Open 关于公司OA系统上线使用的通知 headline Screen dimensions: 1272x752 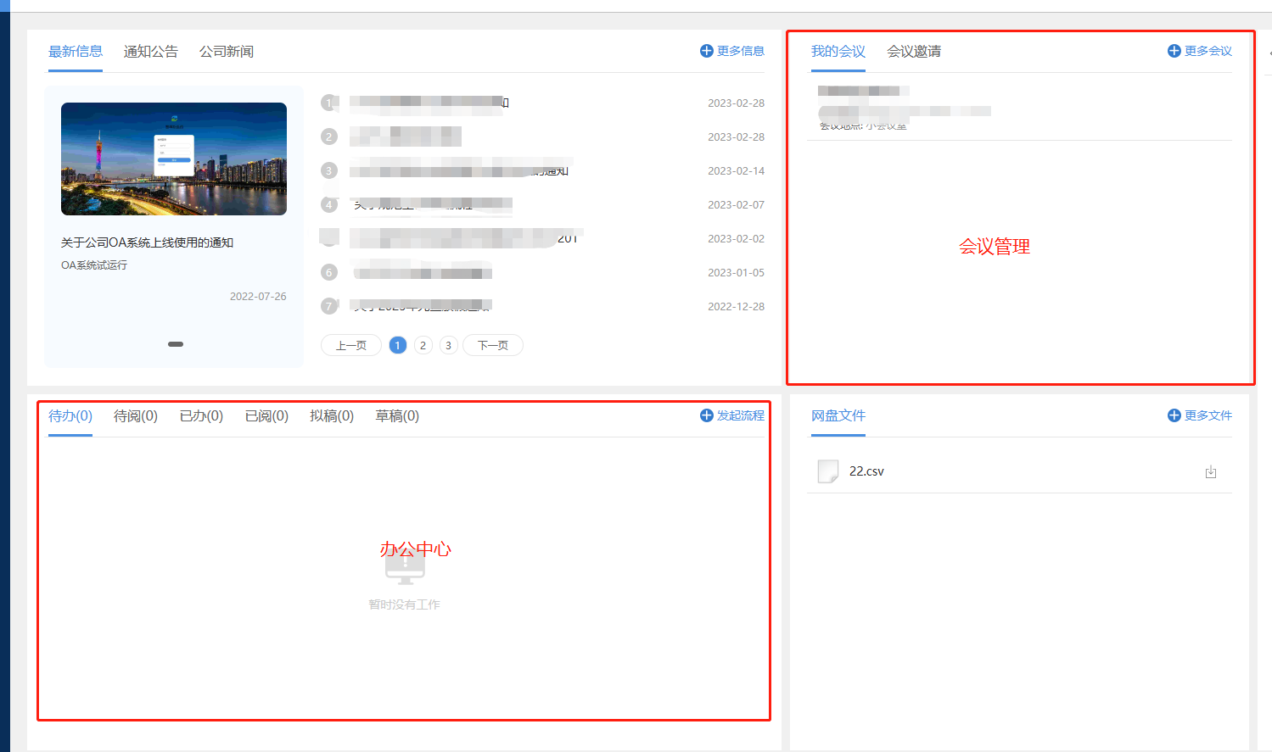[x=147, y=242]
